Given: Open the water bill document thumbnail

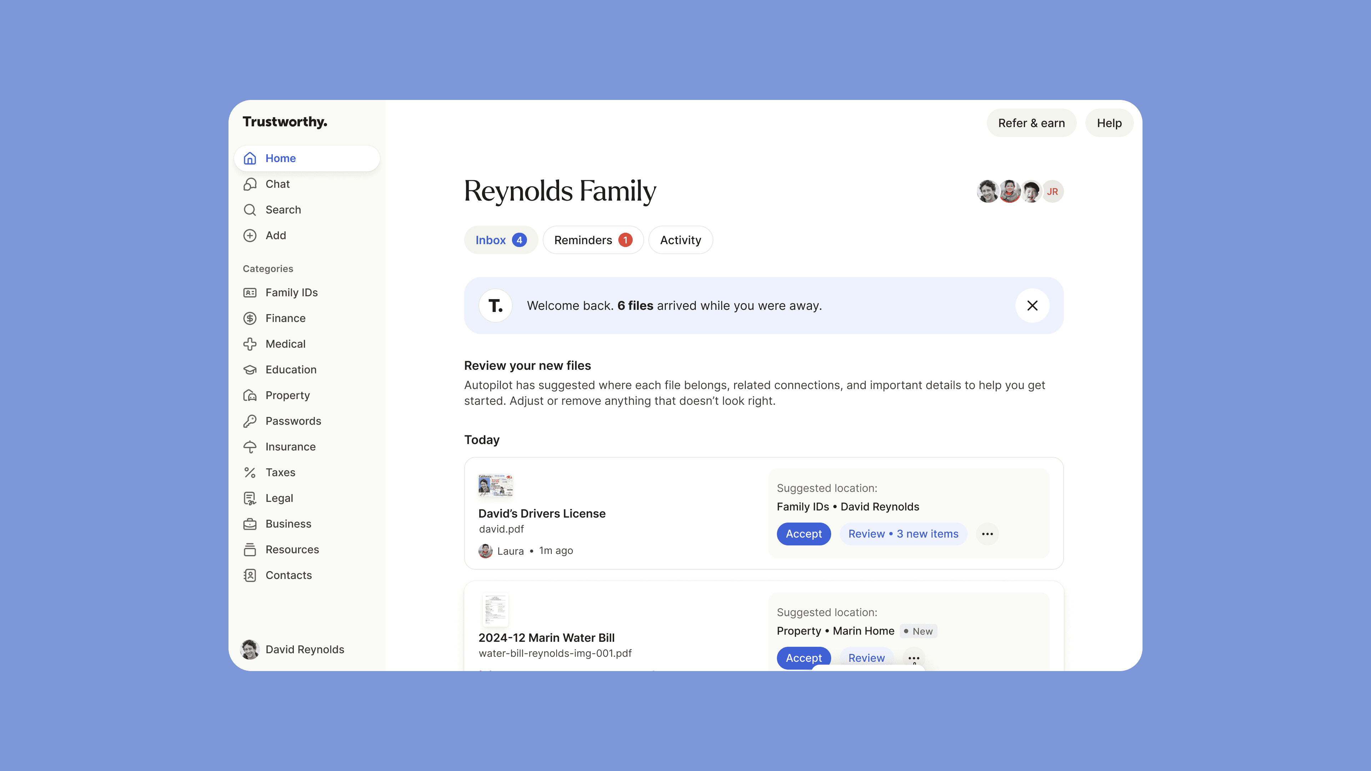Looking at the screenshot, I should tap(495, 610).
